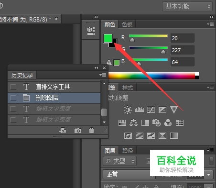Add an Invert adjustment
216x188 pixels.
click(128, 136)
